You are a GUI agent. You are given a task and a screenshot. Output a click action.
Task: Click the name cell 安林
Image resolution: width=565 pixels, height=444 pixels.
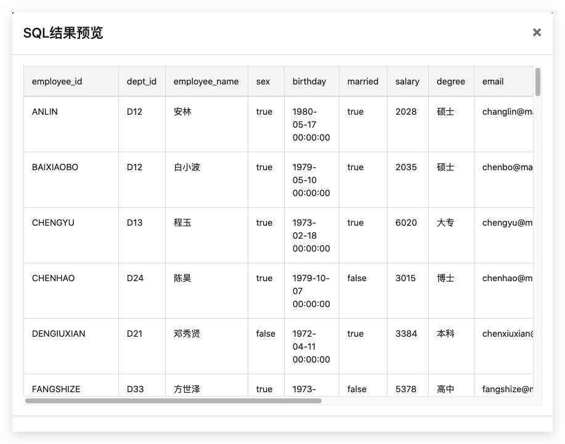(x=206, y=125)
